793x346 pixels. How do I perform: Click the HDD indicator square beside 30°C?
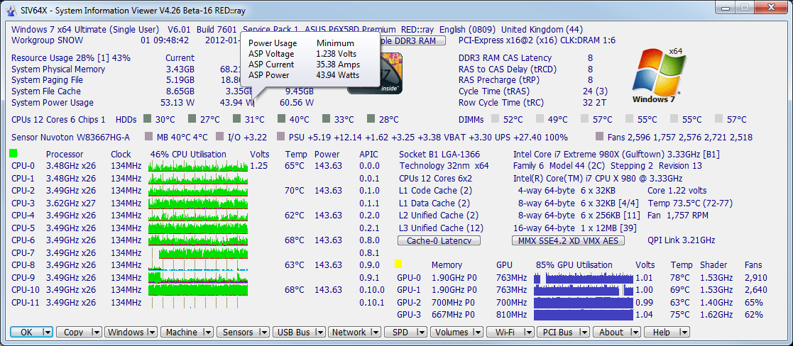(148, 119)
